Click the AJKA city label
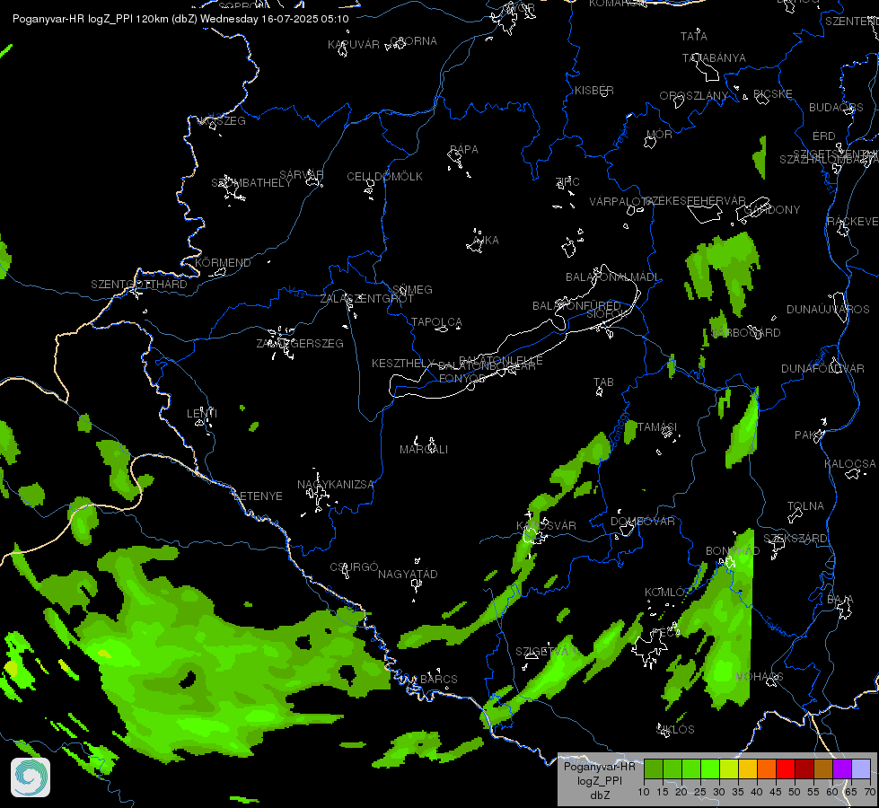879x808 pixels. coord(486,241)
